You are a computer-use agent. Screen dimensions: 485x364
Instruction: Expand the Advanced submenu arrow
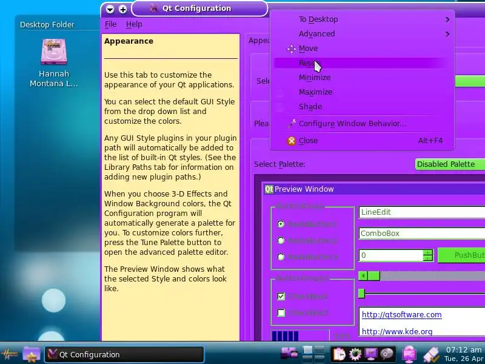[447, 34]
